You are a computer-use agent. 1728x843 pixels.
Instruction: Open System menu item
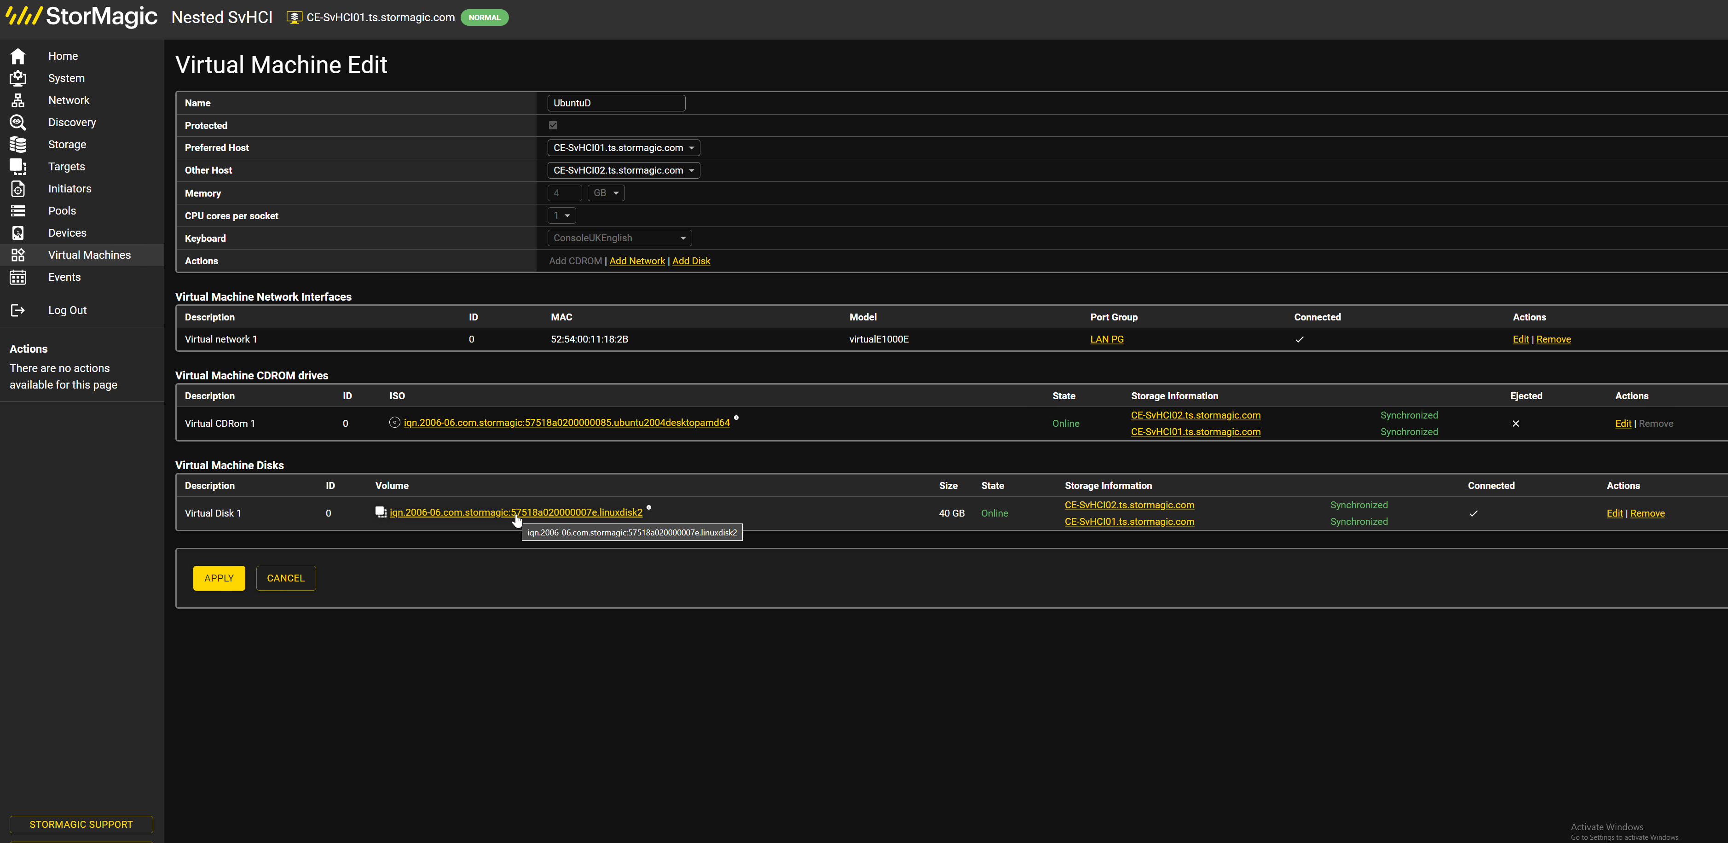click(x=66, y=79)
